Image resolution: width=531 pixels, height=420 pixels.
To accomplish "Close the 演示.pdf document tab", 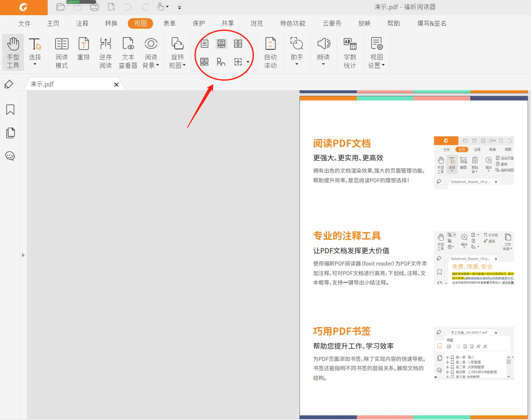I will pyautogui.click(x=116, y=84).
